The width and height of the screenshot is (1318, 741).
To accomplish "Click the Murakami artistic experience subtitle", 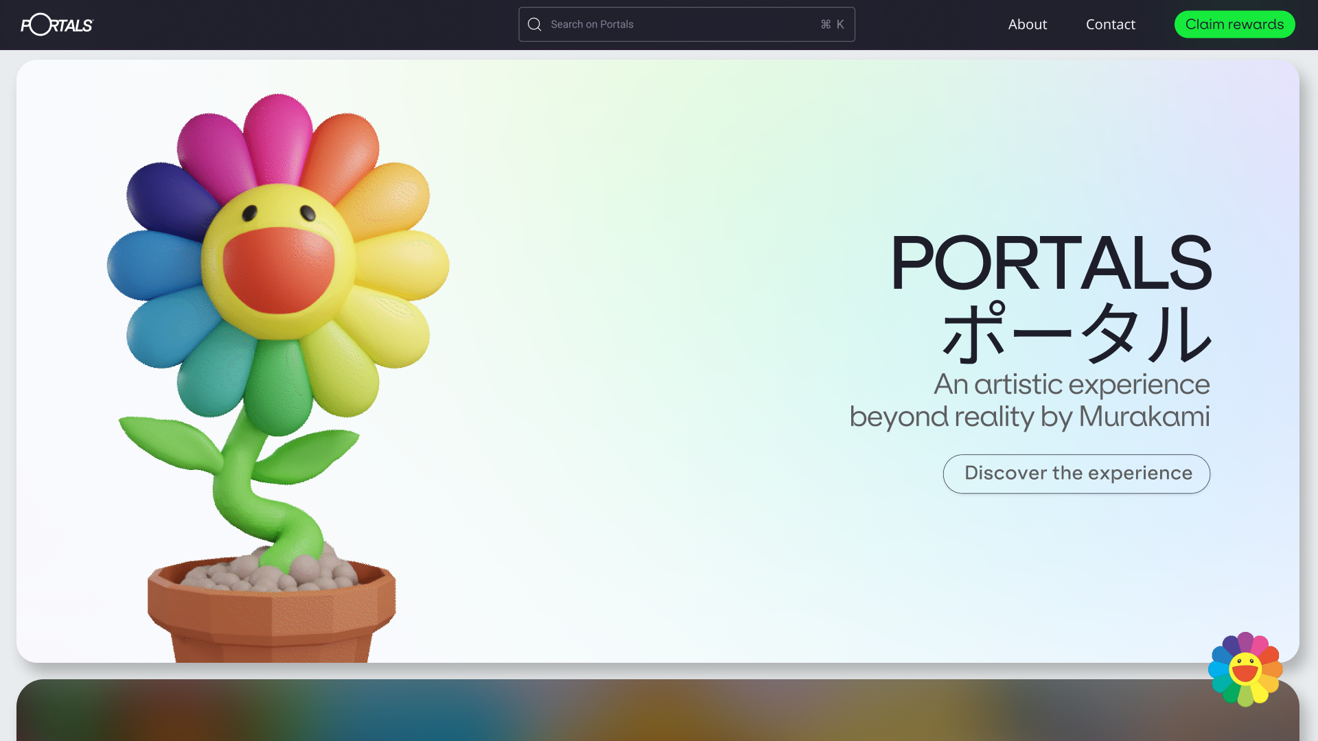I will (1030, 401).
